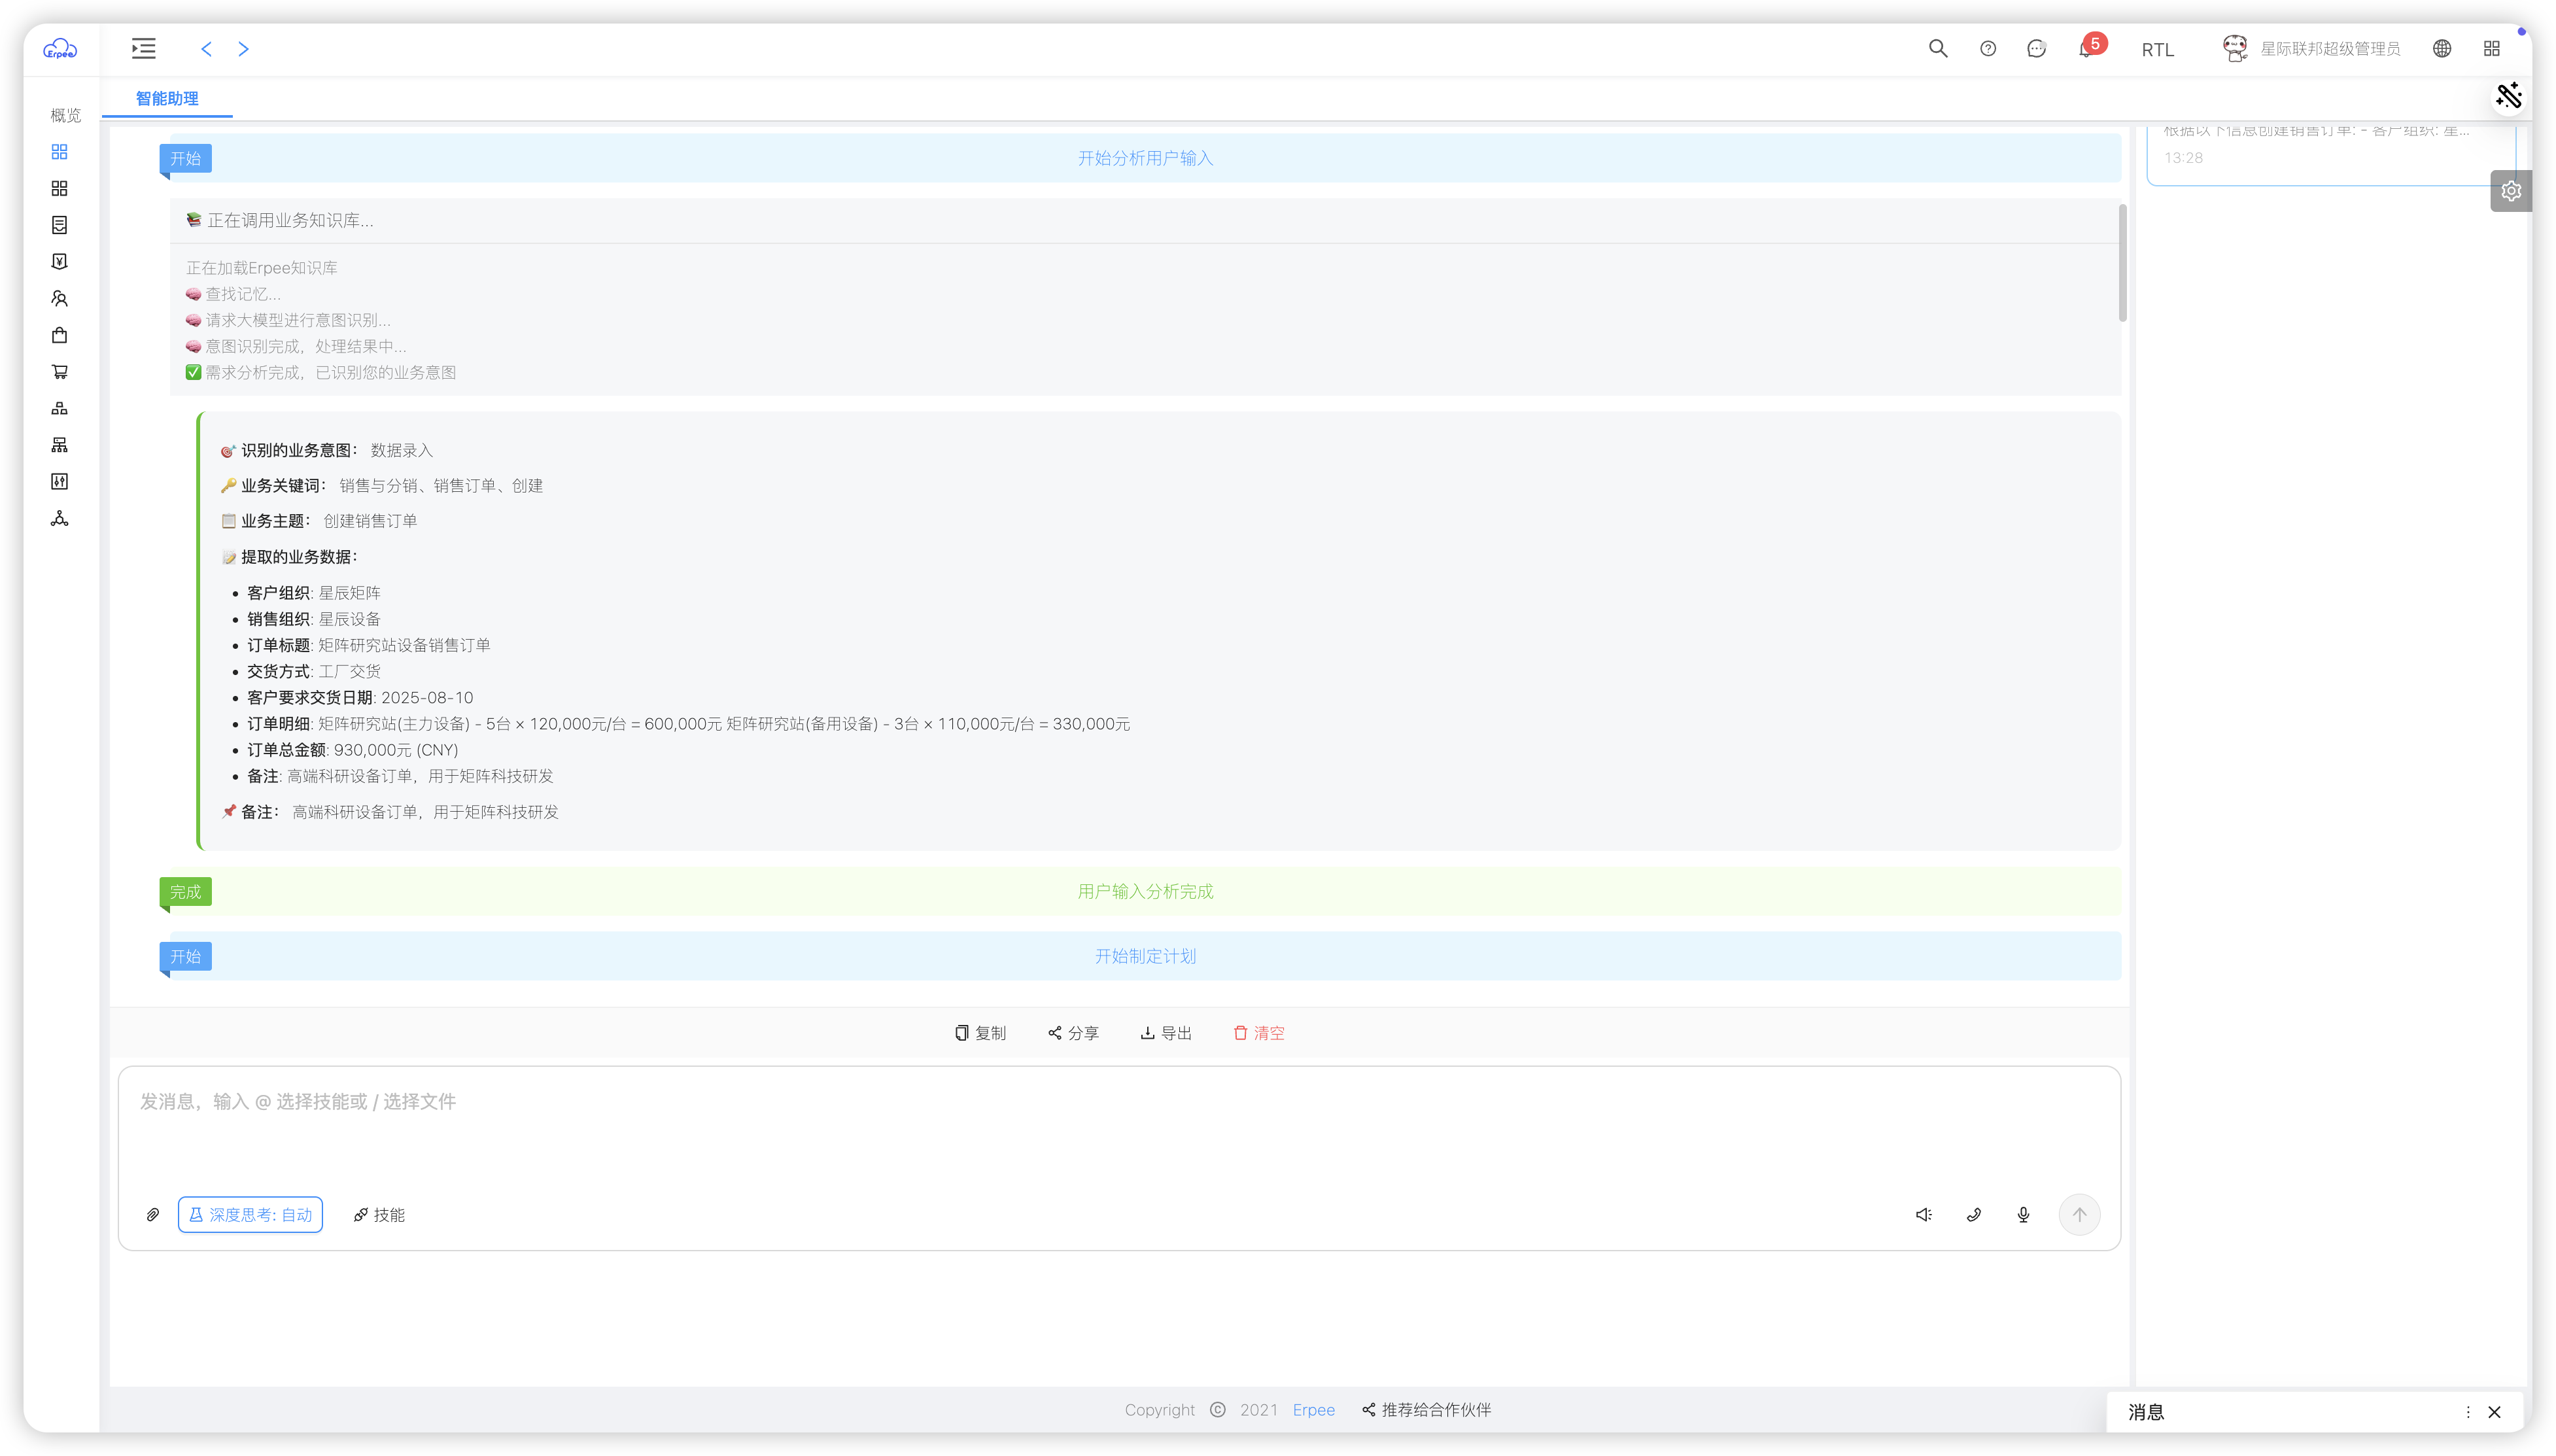Open the chat bubble icon in header
The width and height of the screenshot is (2556, 1456).
pos(2036,49)
